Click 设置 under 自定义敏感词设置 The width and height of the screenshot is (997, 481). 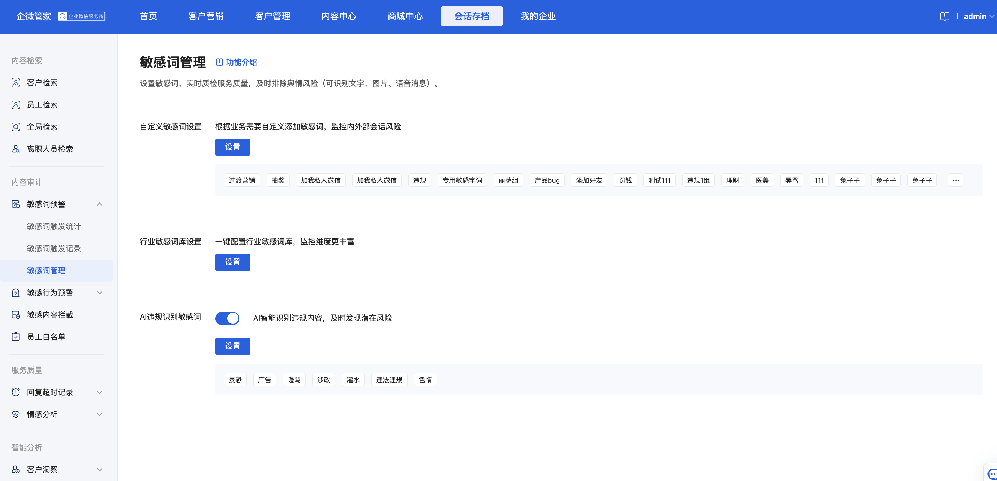(232, 147)
